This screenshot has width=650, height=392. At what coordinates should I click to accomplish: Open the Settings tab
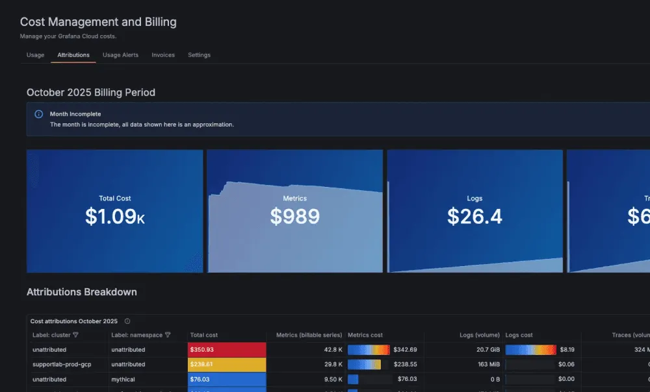pos(199,55)
